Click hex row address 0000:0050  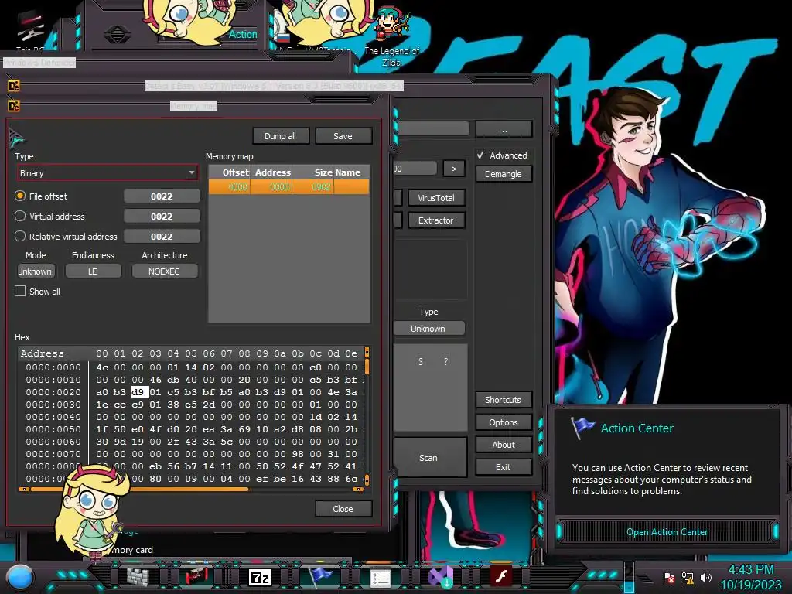(53, 429)
